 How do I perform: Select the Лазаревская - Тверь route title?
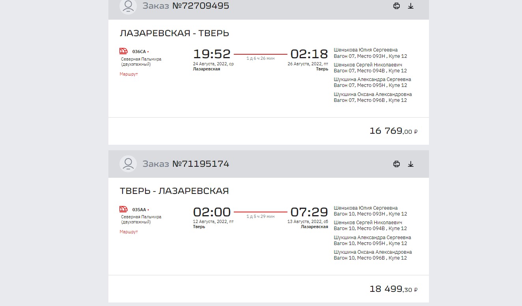pyautogui.click(x=174, y=33)
